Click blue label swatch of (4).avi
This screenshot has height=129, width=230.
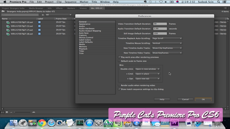click(39, 22)
